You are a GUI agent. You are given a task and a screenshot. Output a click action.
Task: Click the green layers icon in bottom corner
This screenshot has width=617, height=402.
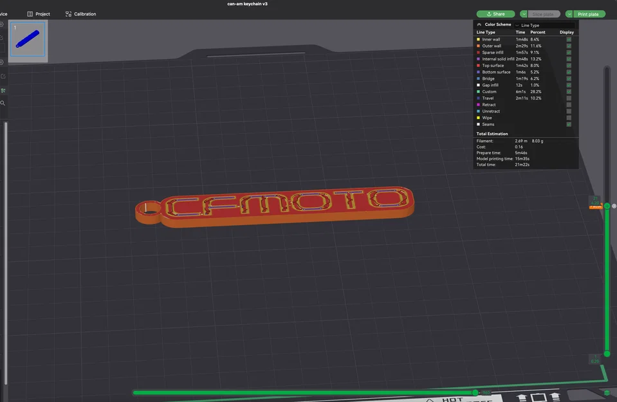pos(607,393)
